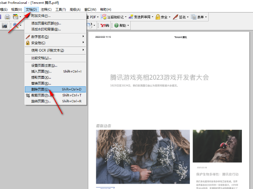The width and height of the screenshot is (253, 189).
Task: Expand the Security submenu arrow
Action: 83,43
